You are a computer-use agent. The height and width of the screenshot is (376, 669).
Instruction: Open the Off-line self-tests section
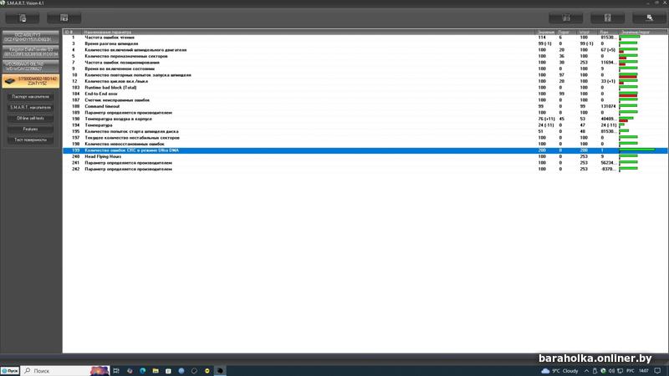tap(30, 118)
